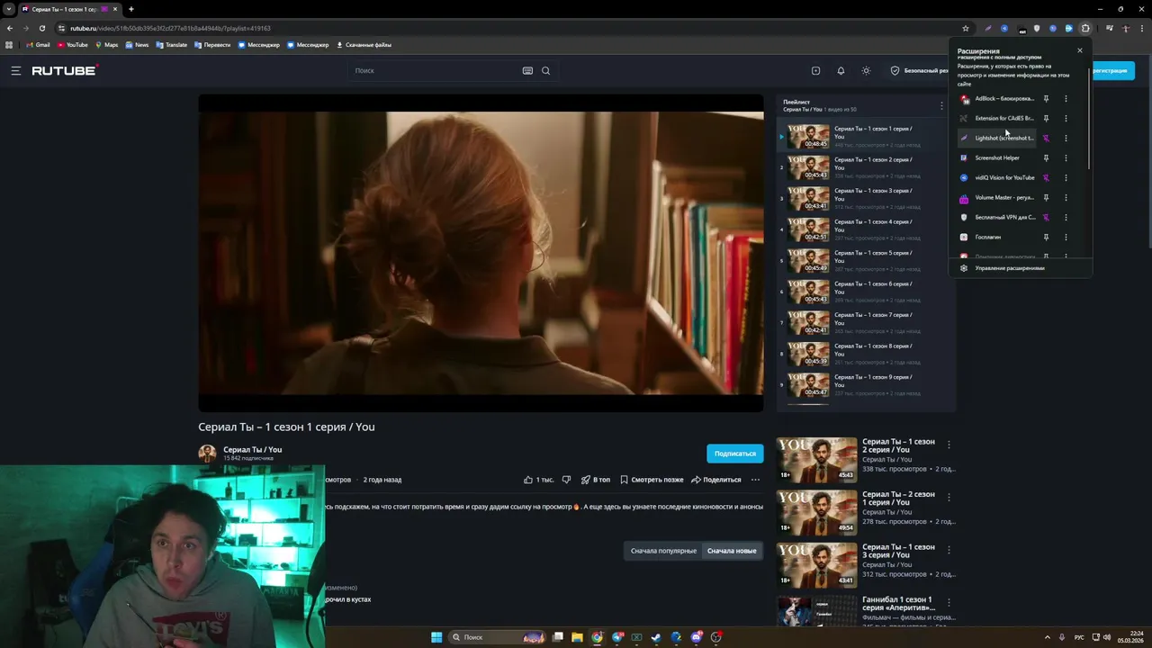Screen dimensions: 1152x648
Task: Pin the Screenshot Helper extension
Action: [x=1046, y=158]
